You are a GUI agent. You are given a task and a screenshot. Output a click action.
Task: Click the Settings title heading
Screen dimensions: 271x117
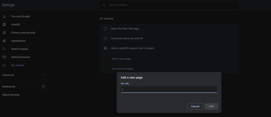[8, 5]
